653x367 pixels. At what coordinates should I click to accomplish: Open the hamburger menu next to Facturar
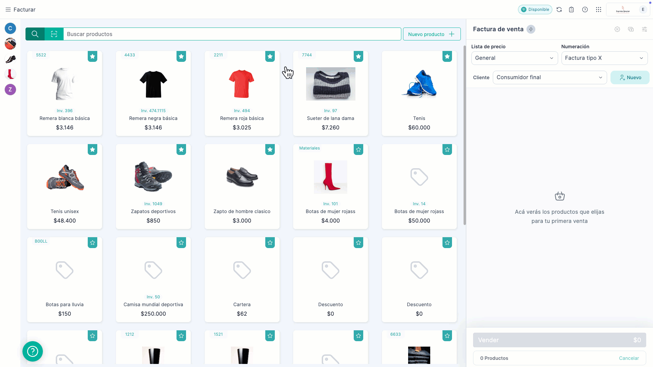tap(8, 10)
